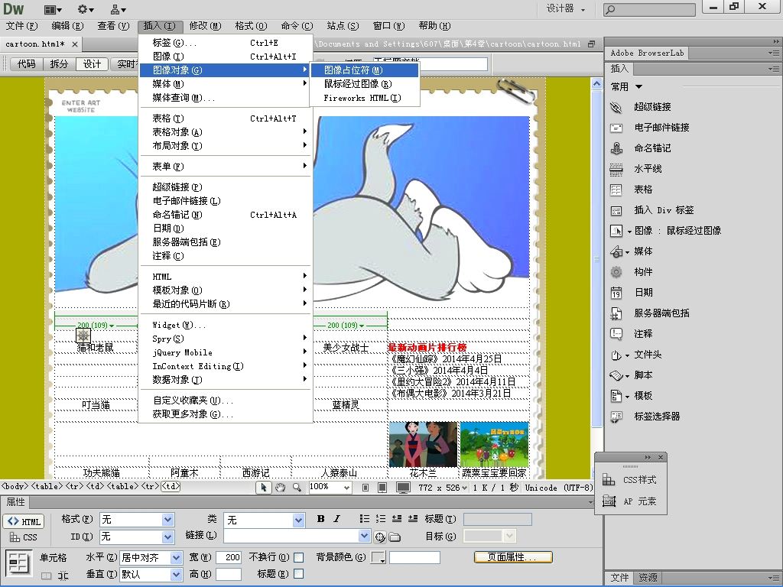Switch Properties to HTML mode
Viewport: 783px width, 587px height.
24,521
